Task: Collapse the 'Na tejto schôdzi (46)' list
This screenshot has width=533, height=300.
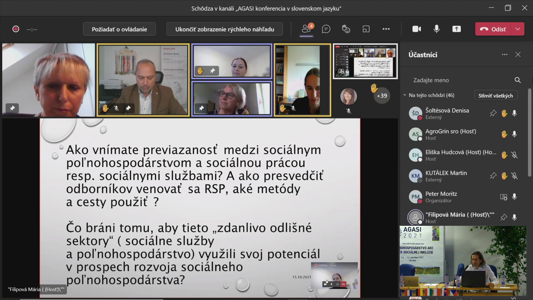Action: coord(404,95)
